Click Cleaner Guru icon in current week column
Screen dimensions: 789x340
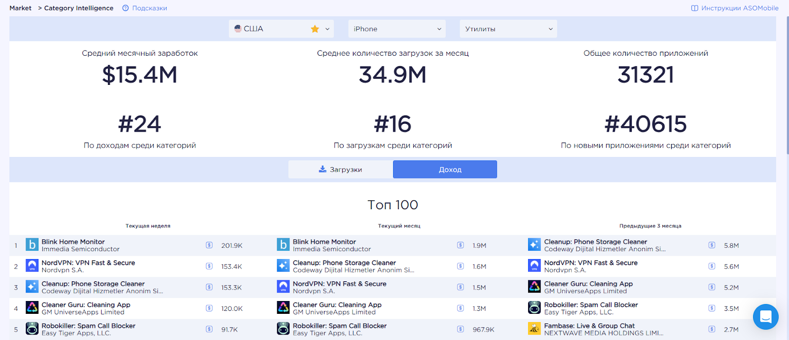[32, 308]
